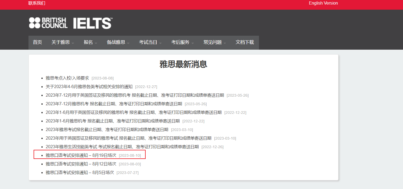Open the 考后服务 menu
The image size is (403, 189).
[x=182, y=42]
